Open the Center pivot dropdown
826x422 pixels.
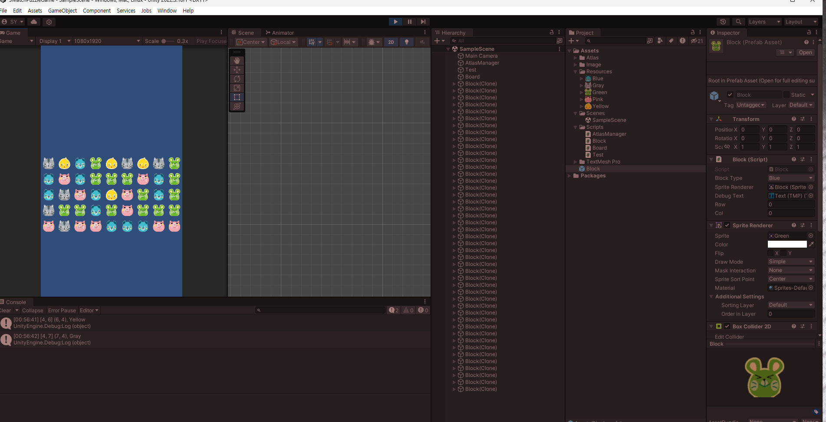click(251, 42)
